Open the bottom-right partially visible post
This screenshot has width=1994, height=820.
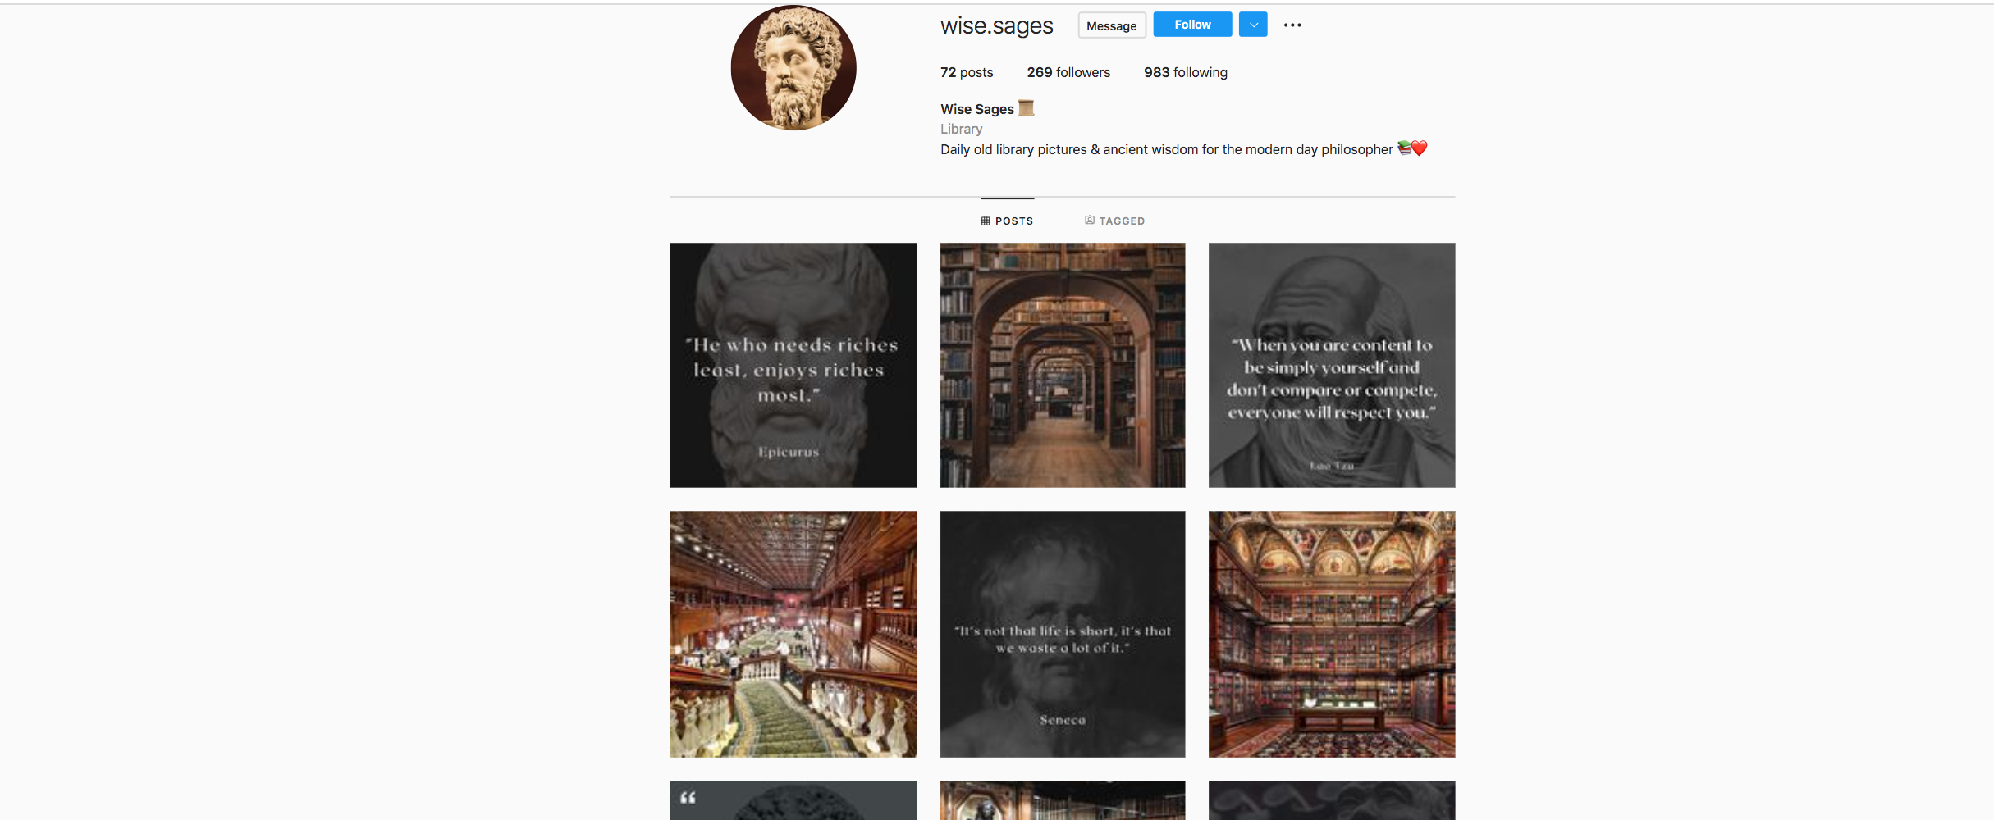tap(1331, 801)
